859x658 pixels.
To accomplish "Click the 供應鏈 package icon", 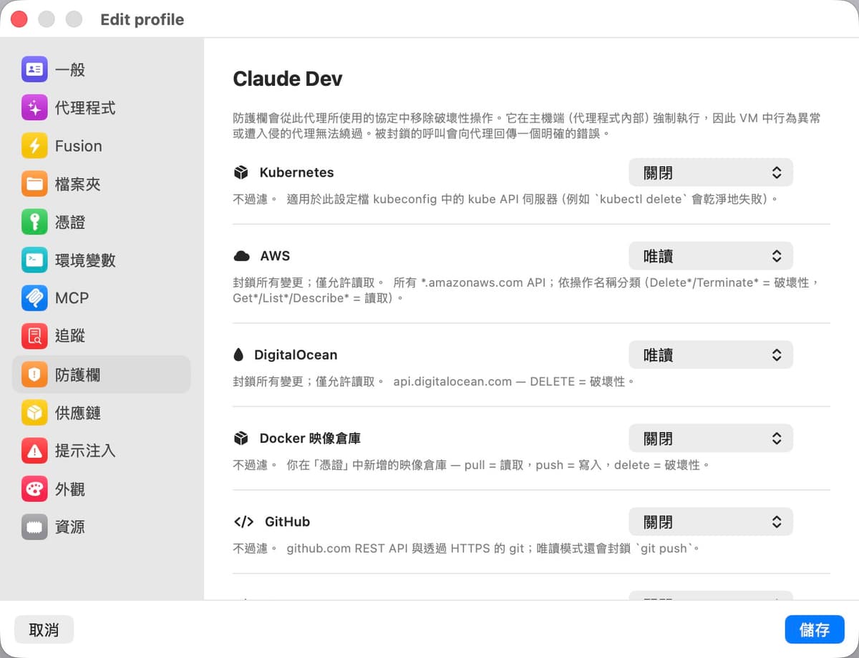I will point(34,413).
